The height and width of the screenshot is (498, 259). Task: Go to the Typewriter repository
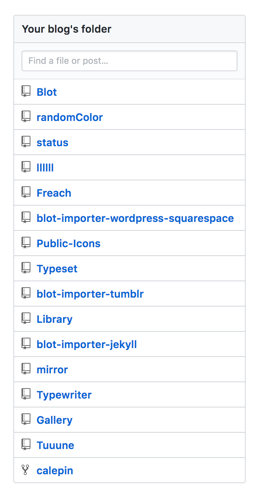pos(64,395)
